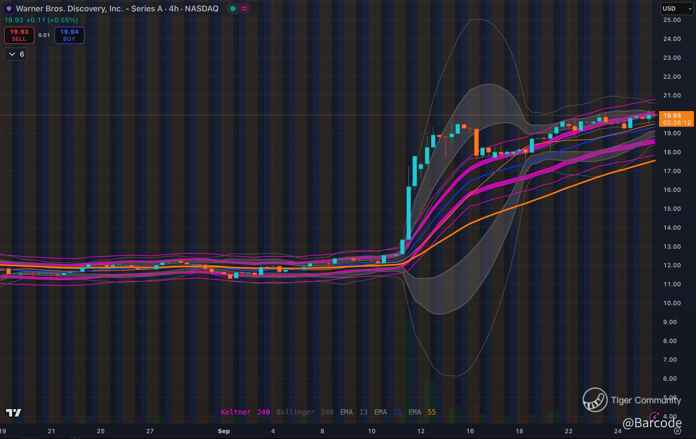
Task: Click the Warner Bros. Discovery logo icon
Action: click(9, 9)
